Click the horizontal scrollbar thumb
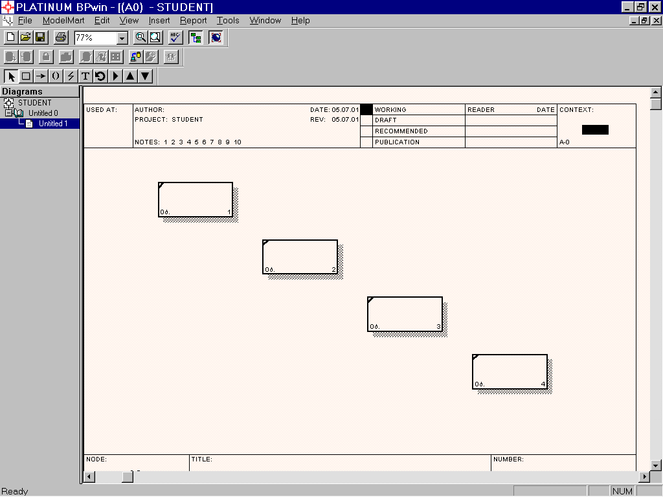Screen dimensions: 663x497 tap(128, 477)
